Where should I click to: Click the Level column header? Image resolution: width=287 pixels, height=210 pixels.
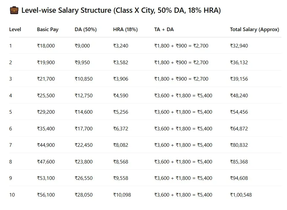coord(15,29)
